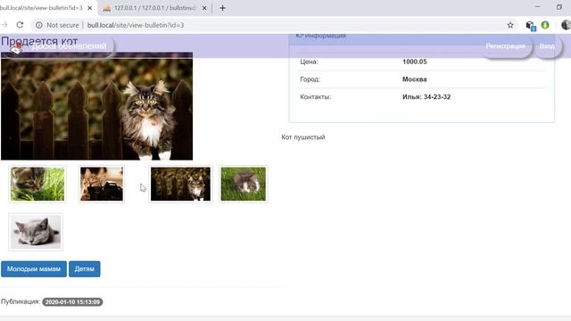Image resolution: width=571 pixels, height=321 pixels.
Task: Click the publication date badge 2020-01-10
Action: (x=72, y=302)
